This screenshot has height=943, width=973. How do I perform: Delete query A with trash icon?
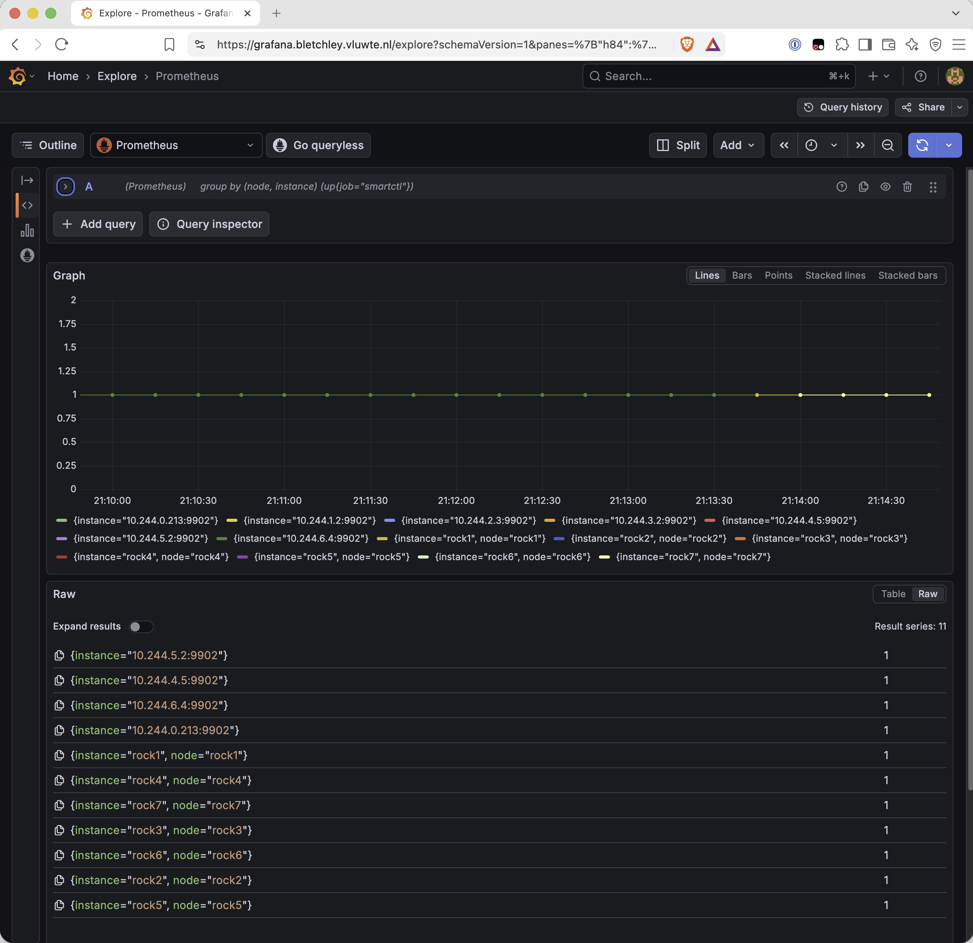pyautogui.click(x=907, y=187)
